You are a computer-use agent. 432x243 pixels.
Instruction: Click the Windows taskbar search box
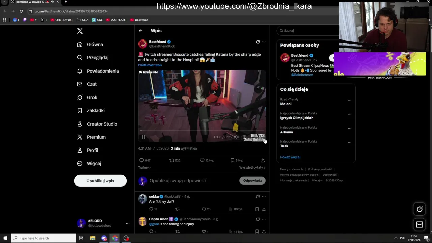click(43, 238)
